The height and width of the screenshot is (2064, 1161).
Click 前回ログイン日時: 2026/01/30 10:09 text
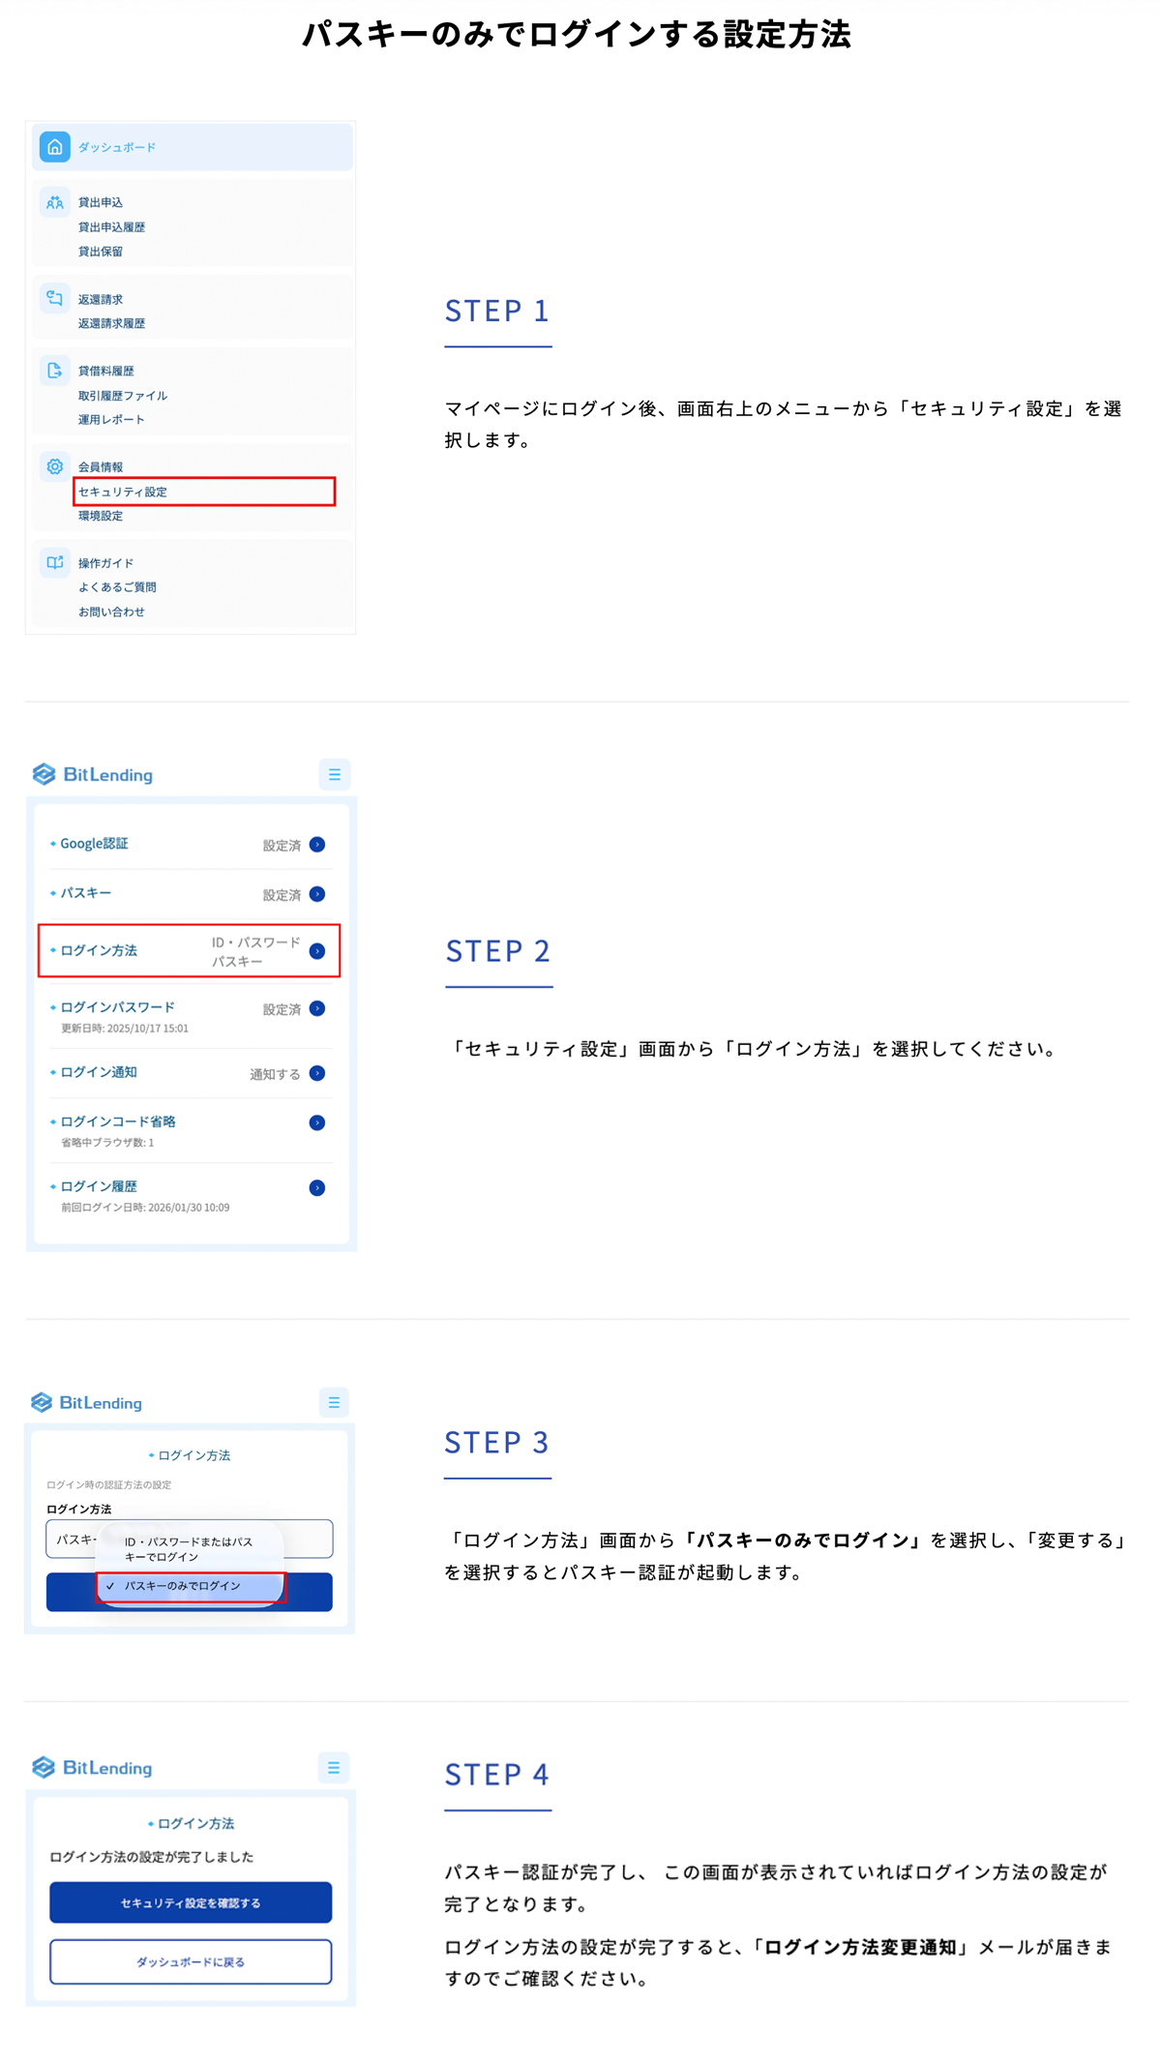(x=145, y=1208)
